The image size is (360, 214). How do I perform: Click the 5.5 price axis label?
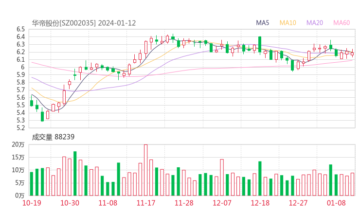pos(20,105)
